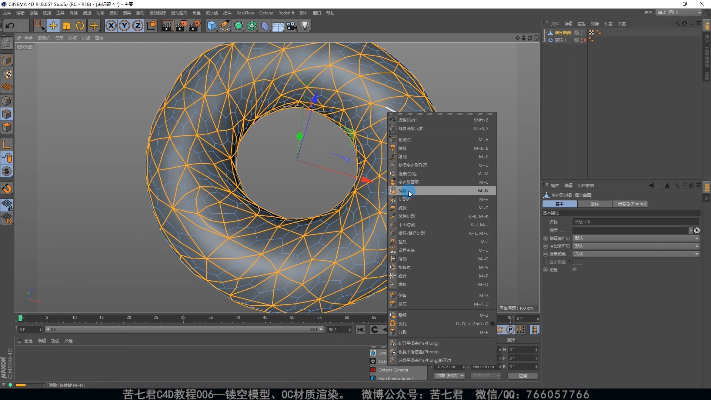Open the Spline Pen tool
711x400 pixels.
pyautogui.click(x=225, y=26)
